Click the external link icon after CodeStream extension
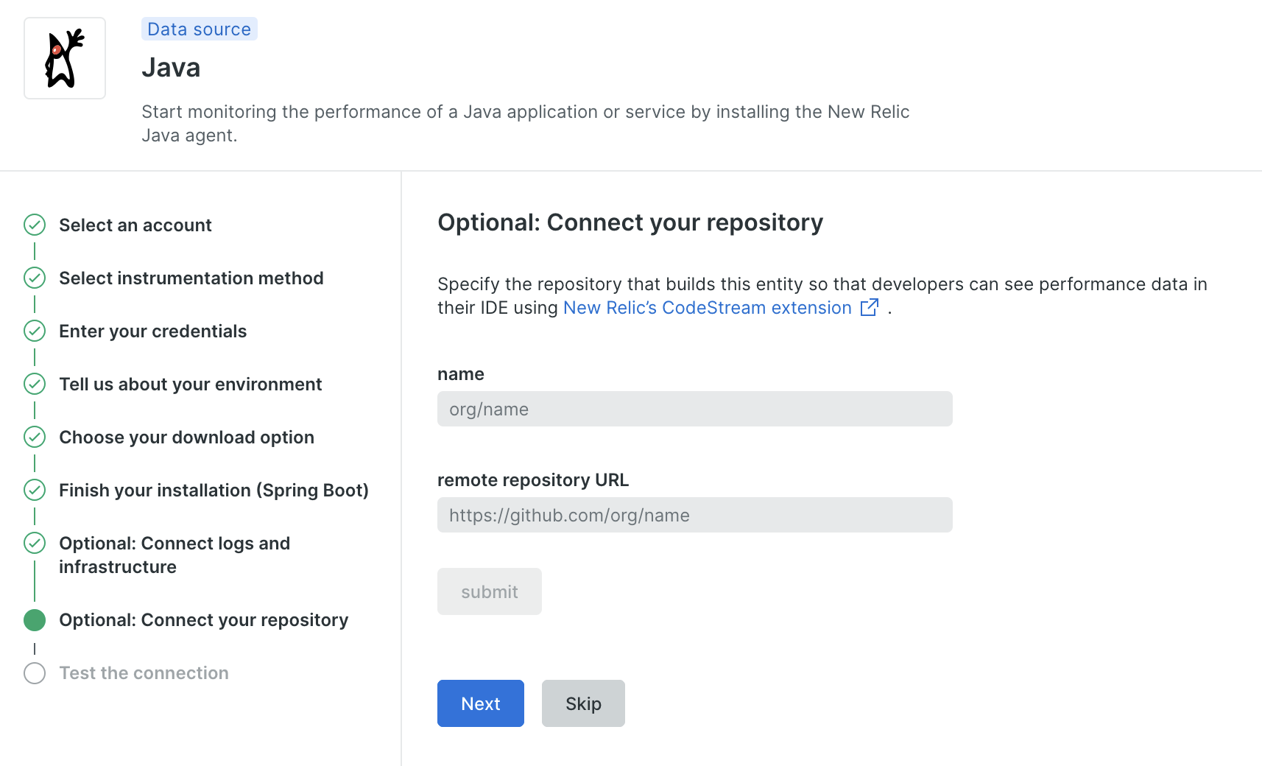Screen dimensions: 1262x766 870,307
